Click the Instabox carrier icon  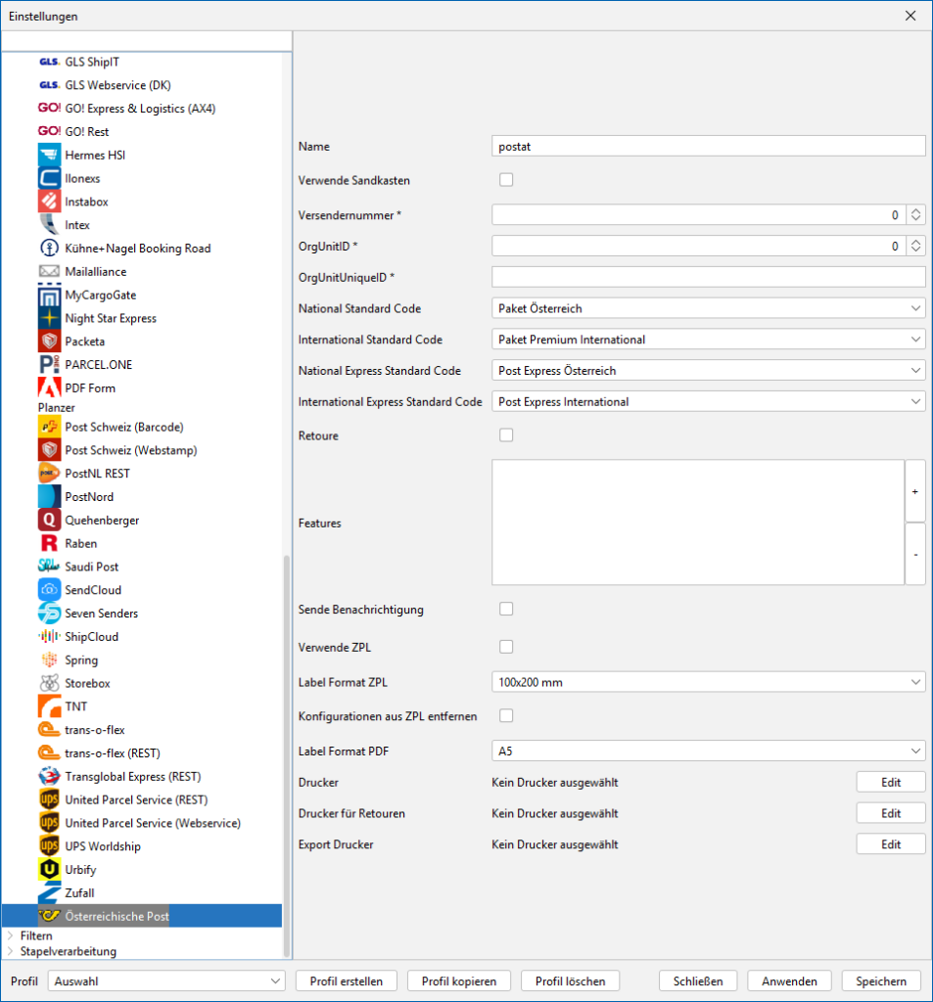click(50, 202)
